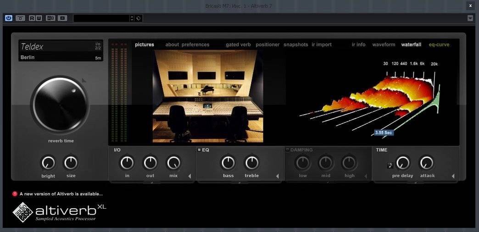Adjust the large reverb time knob
The image size is (479, 232).
61,105
